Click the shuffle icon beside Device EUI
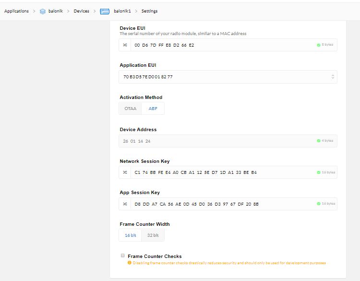Image resolution: width=360 pixels, height=281 pixels. coord(125,45)
